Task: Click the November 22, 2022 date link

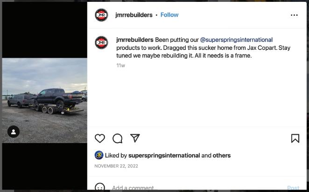Action: pyautogui.click(x=116, y=166)
